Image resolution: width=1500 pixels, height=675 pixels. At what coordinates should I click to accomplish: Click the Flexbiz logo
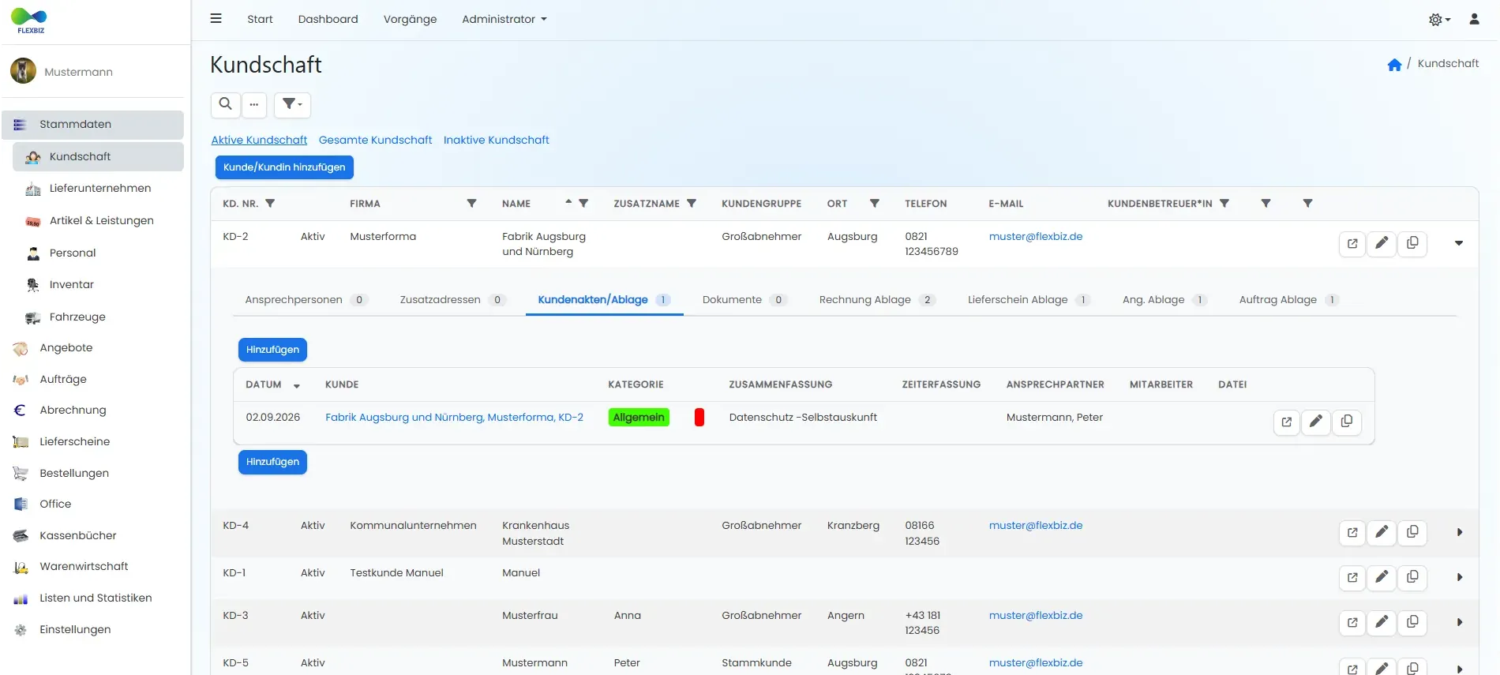(30, 21)
